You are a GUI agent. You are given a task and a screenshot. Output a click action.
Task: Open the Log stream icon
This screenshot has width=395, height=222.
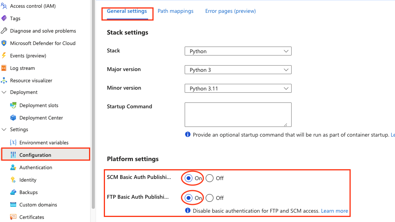(4, 68)
